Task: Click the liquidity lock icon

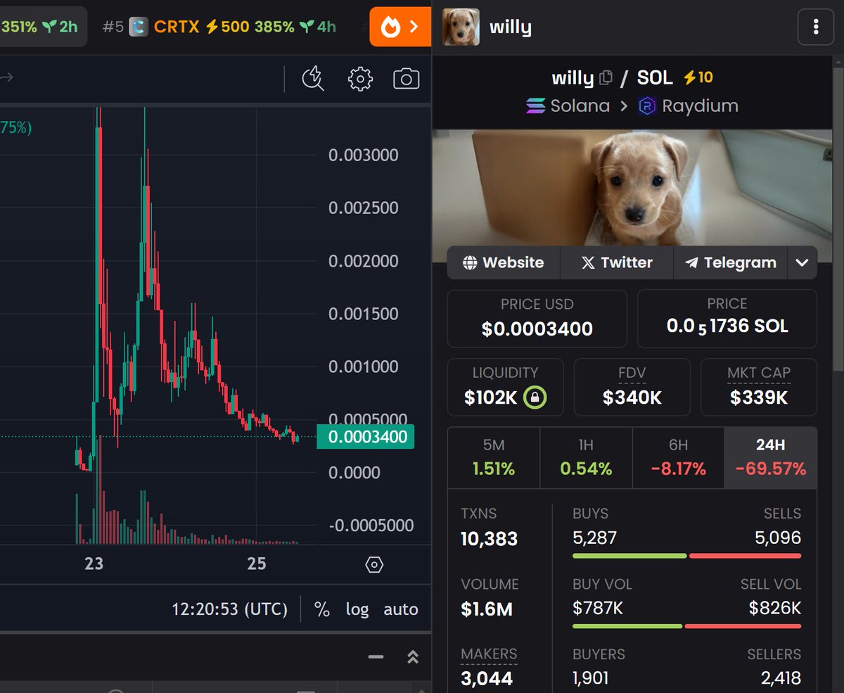Action: [x=535, y=398]
